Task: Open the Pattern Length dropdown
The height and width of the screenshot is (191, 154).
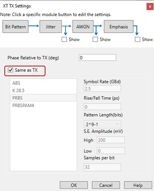Action: pyautogui.click(x=102, y=124)
